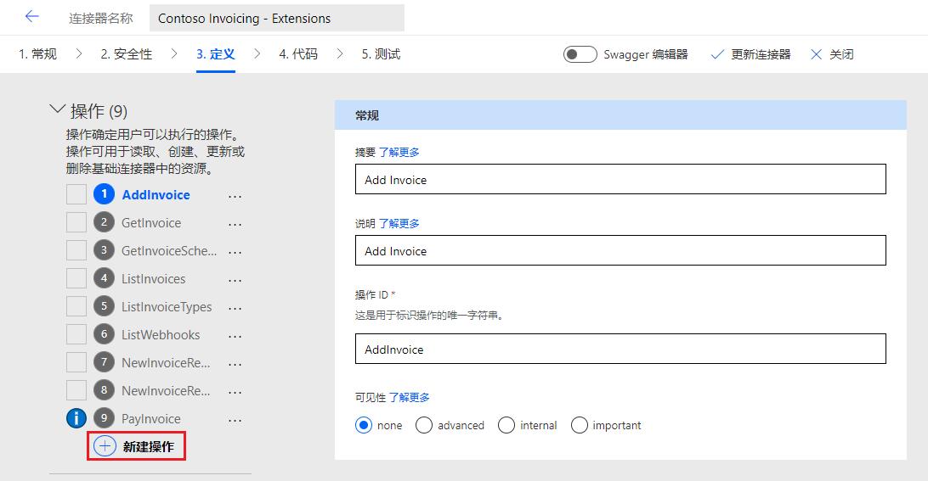The height and width of the screenshot is (481, 928).
Task: Click the back arrow icon
Action: point(32,17)
